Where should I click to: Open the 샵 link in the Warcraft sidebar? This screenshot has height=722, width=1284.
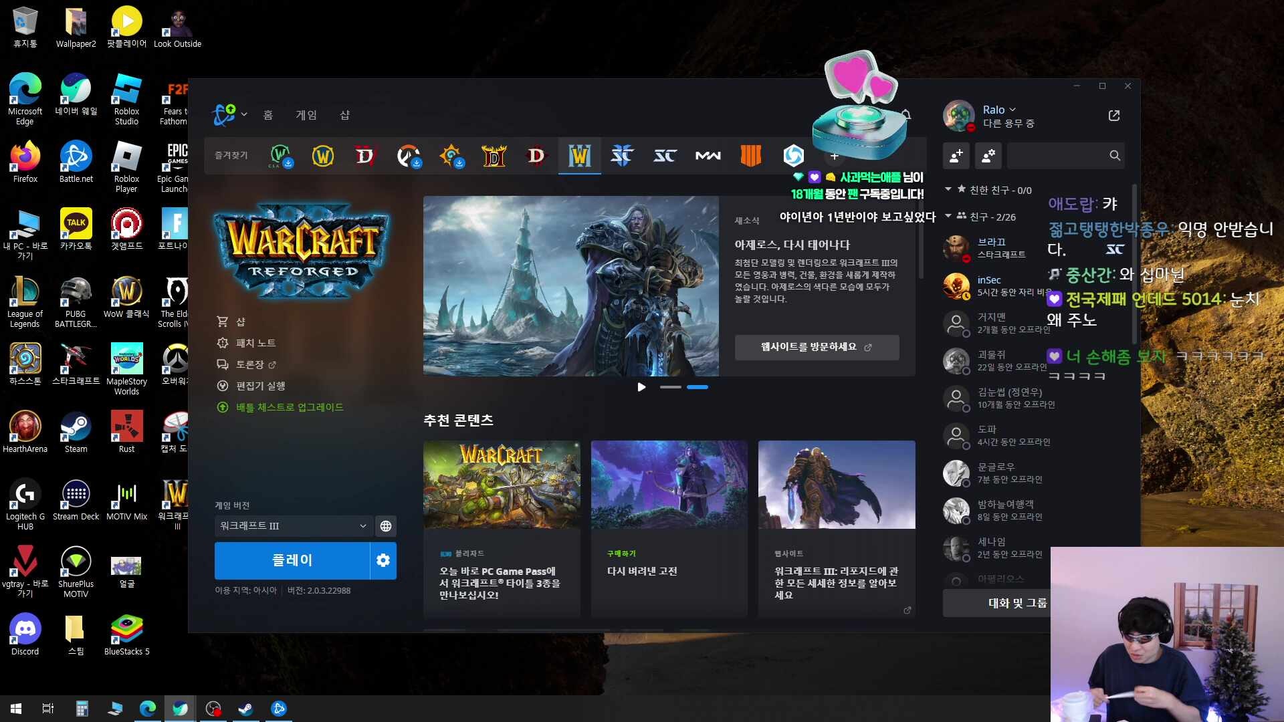231,322
